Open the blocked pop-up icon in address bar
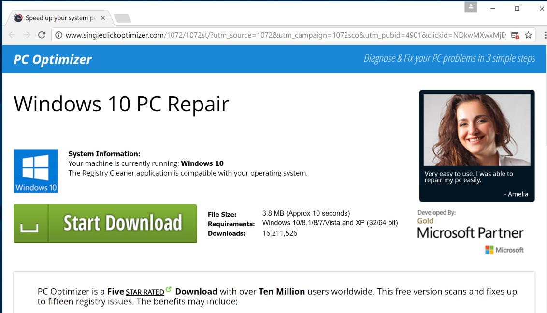 pos(515,35)
